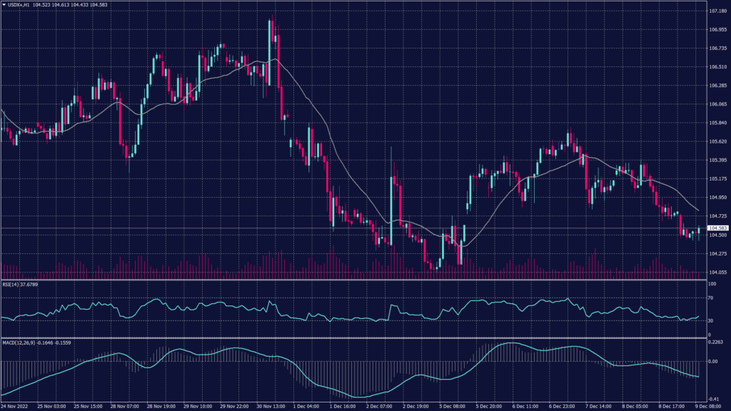Click the 105.840 price axis label

point(717,123)
